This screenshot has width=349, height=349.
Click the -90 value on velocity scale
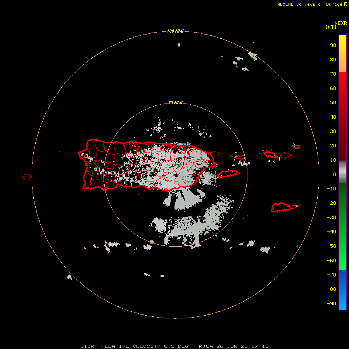pyautogui.click(x=332, y=304)
